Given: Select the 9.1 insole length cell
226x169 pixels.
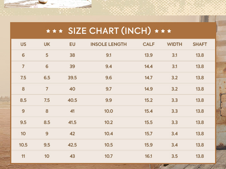Looking at the screenshot, I should point(108,55).
